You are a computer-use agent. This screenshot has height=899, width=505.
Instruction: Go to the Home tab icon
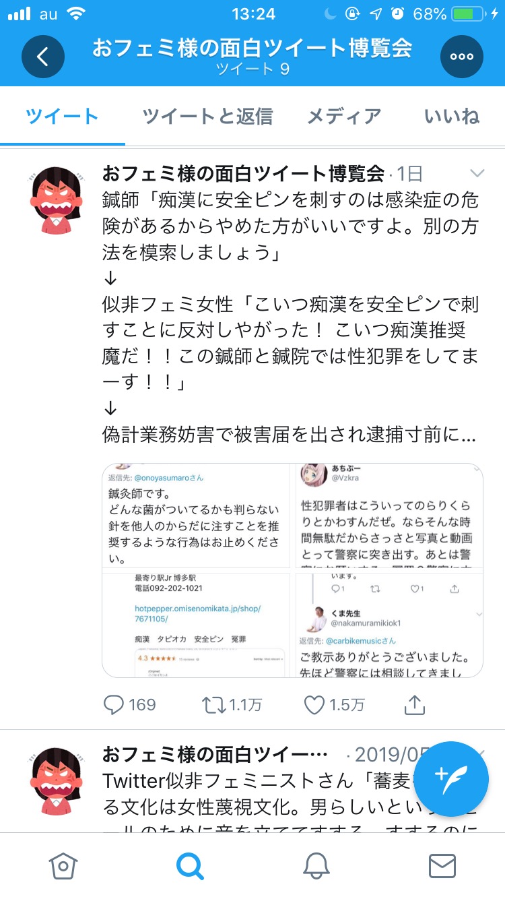(x=63, y=866)
